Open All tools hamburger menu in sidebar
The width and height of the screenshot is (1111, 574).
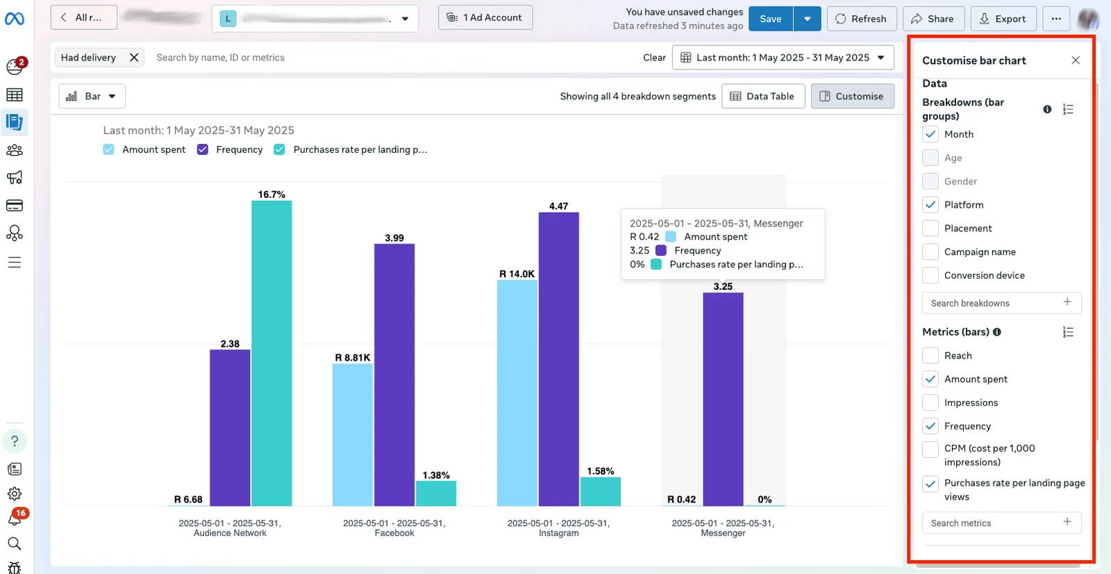click(15, 262)
